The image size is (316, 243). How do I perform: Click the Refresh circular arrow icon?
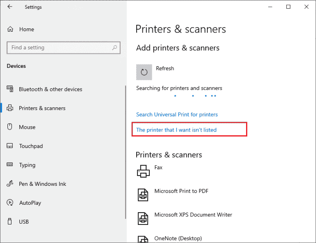pos(144,72)
